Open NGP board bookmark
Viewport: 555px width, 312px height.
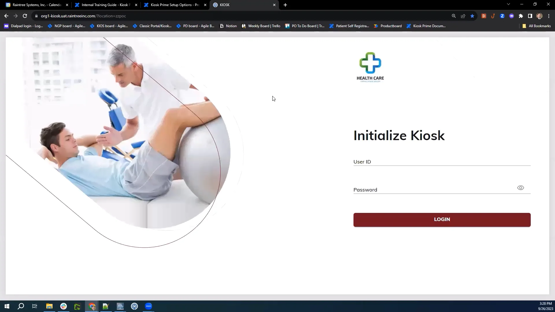[x=67, y=26]
